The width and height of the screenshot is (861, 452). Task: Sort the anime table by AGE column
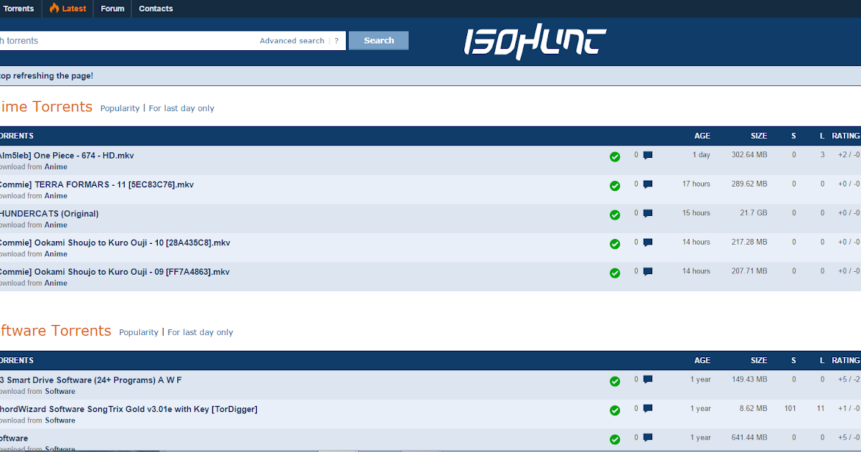pos(702,136)
